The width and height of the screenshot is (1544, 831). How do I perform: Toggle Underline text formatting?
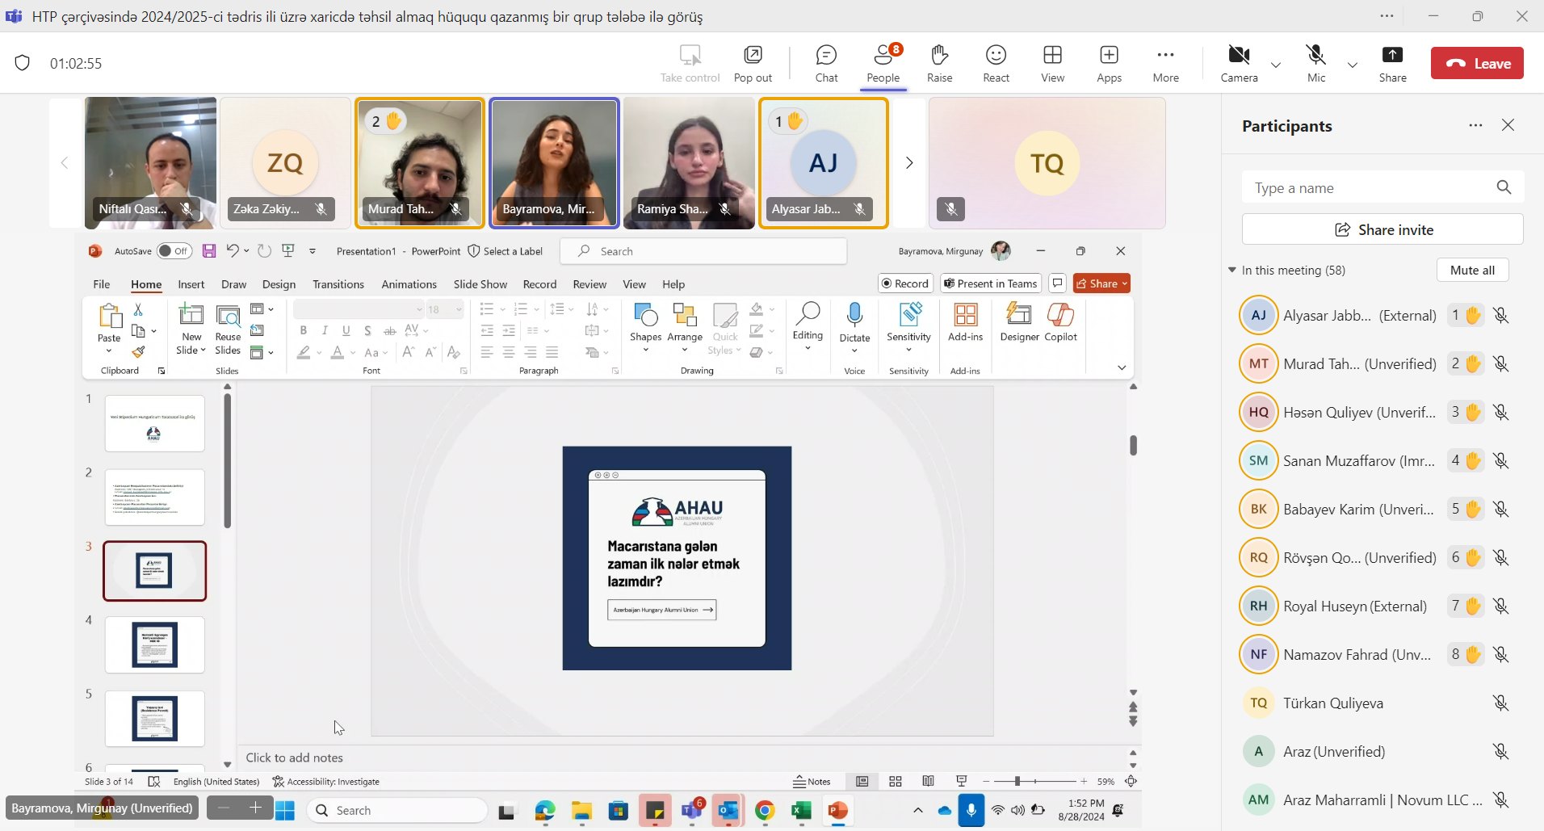point(346,330)
